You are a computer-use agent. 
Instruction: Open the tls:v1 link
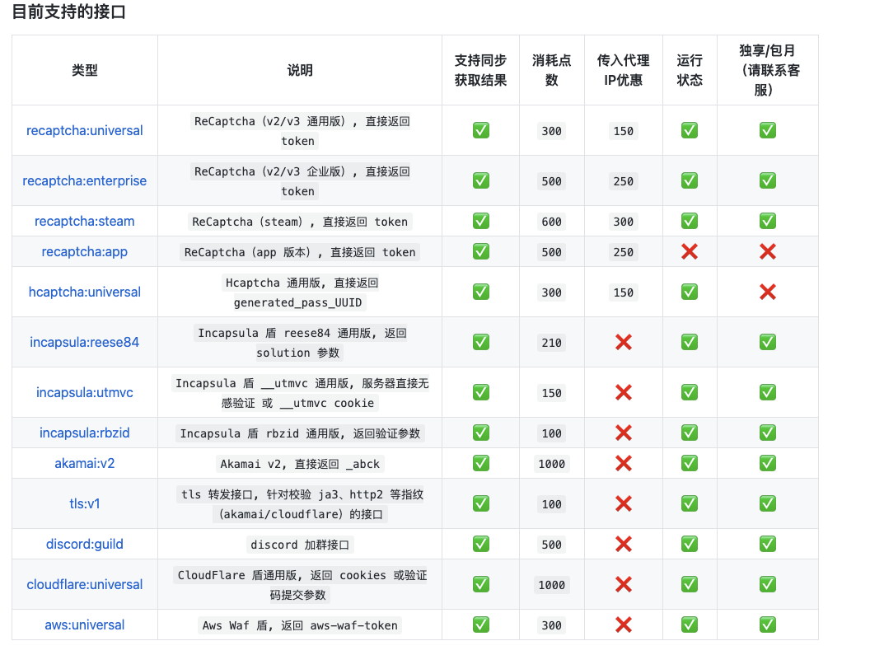tap(84, 503)
